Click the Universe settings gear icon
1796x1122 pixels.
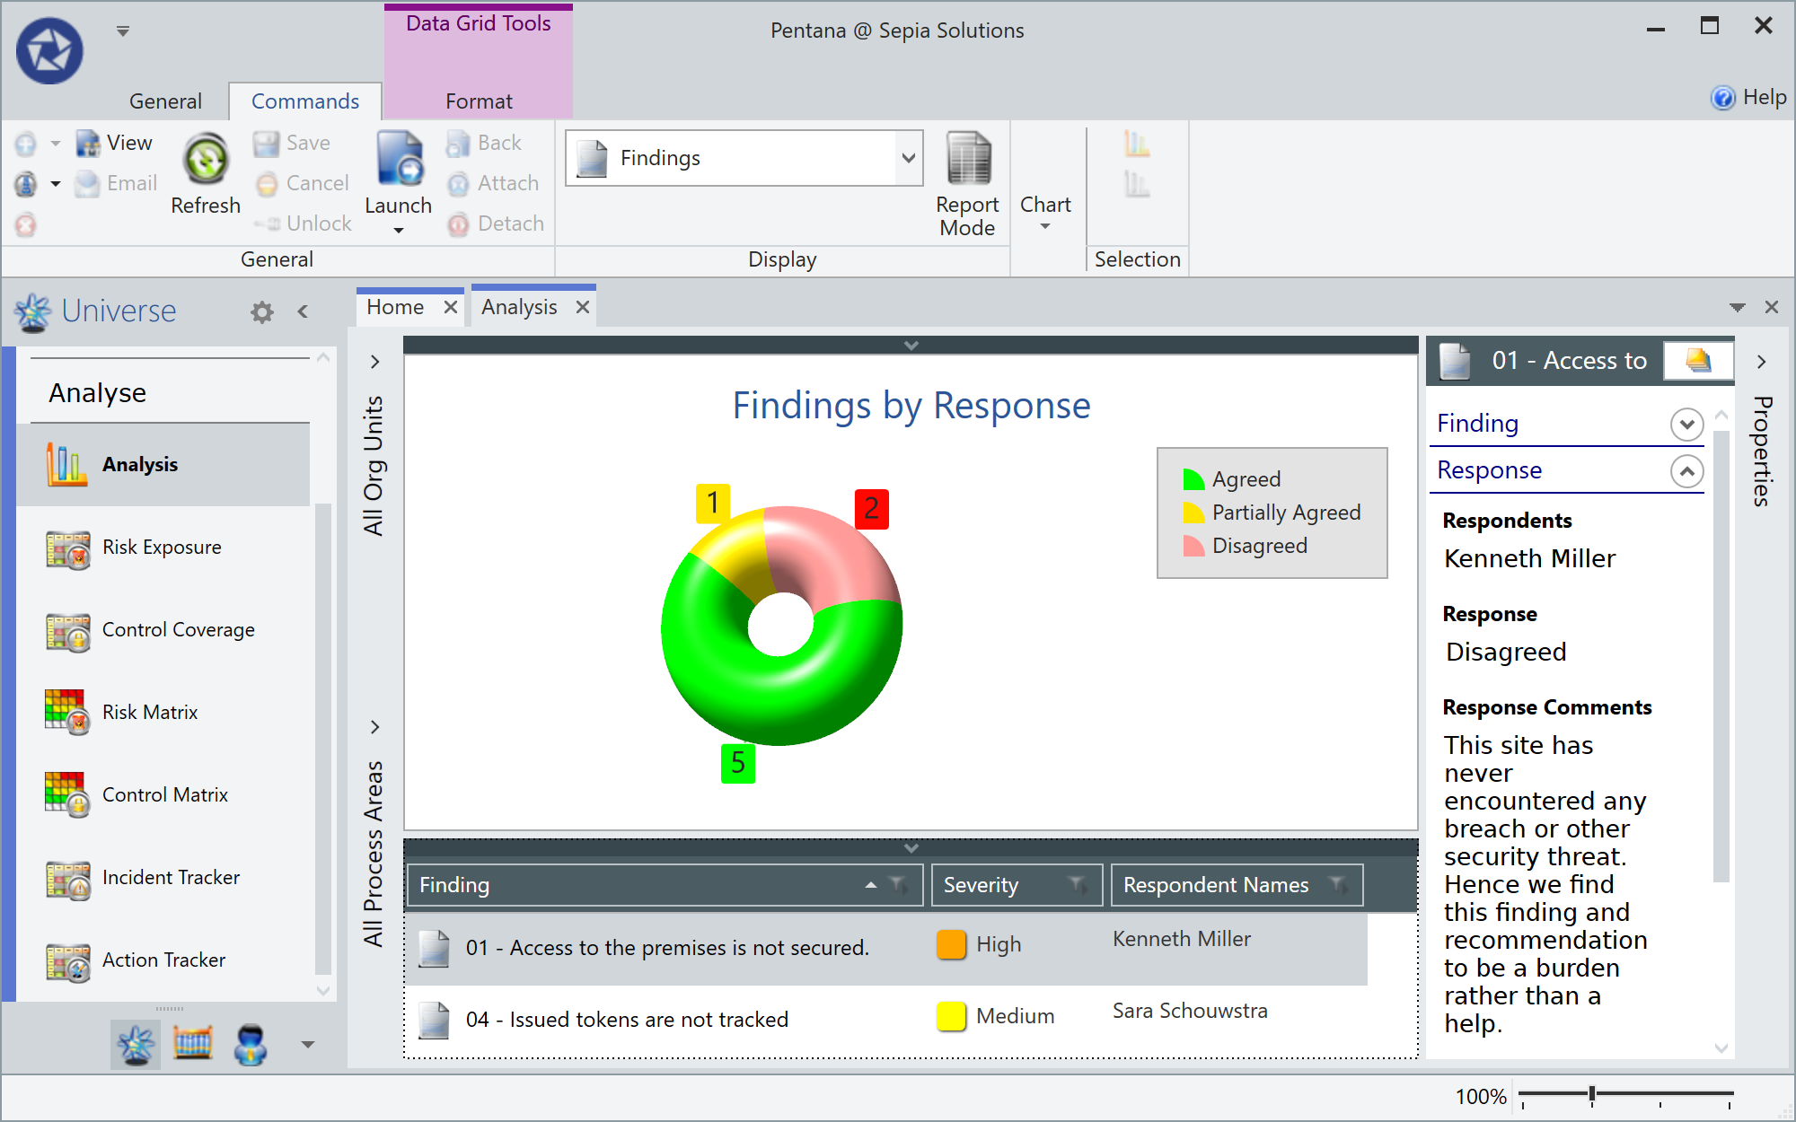260,311
